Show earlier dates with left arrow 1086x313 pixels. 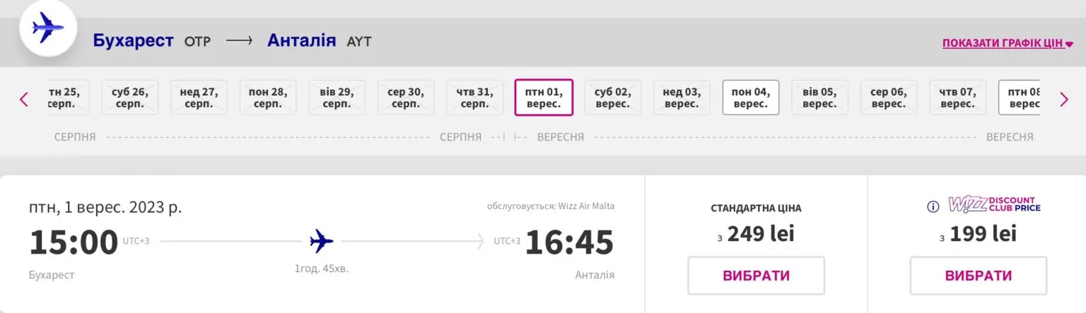click(24, 100)
